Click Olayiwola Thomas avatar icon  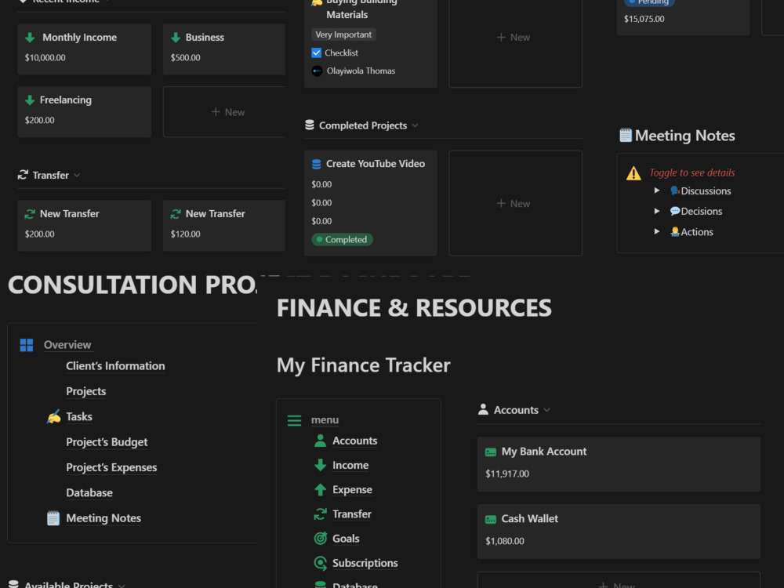coord(317,71)
